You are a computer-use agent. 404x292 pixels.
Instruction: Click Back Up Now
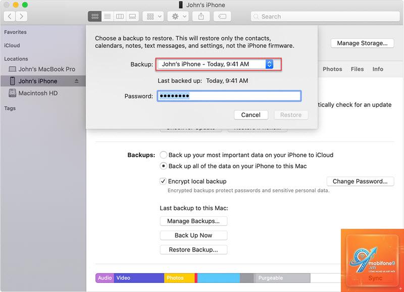[193, 235]
